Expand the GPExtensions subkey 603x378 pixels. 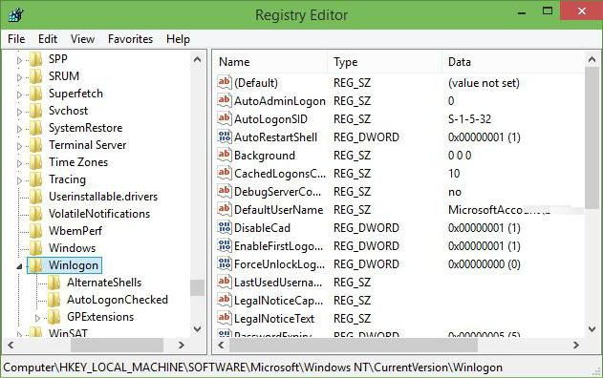point(37,318)
